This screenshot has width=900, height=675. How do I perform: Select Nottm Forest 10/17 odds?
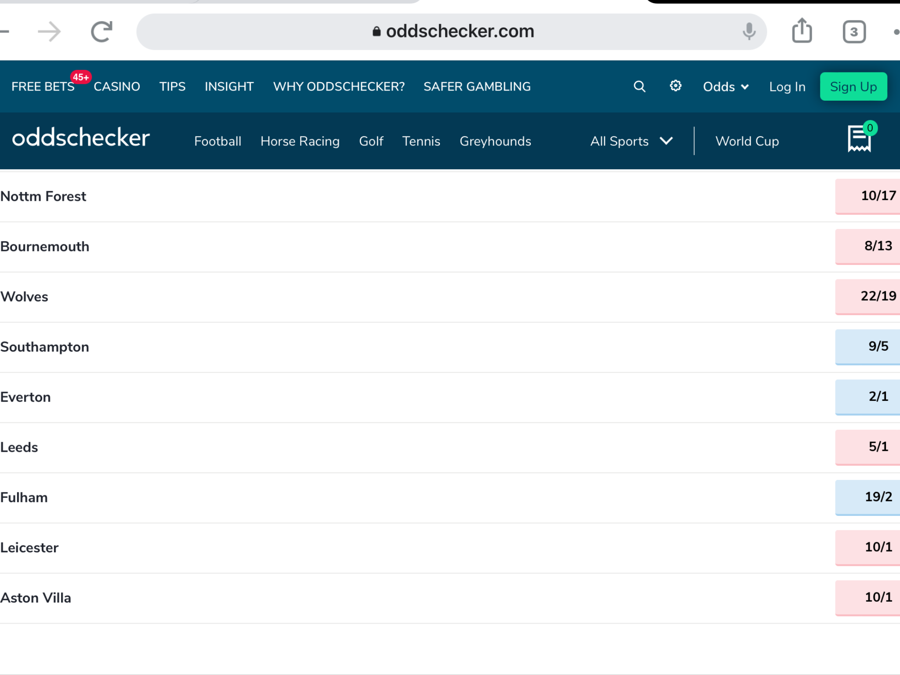point(868,196)
